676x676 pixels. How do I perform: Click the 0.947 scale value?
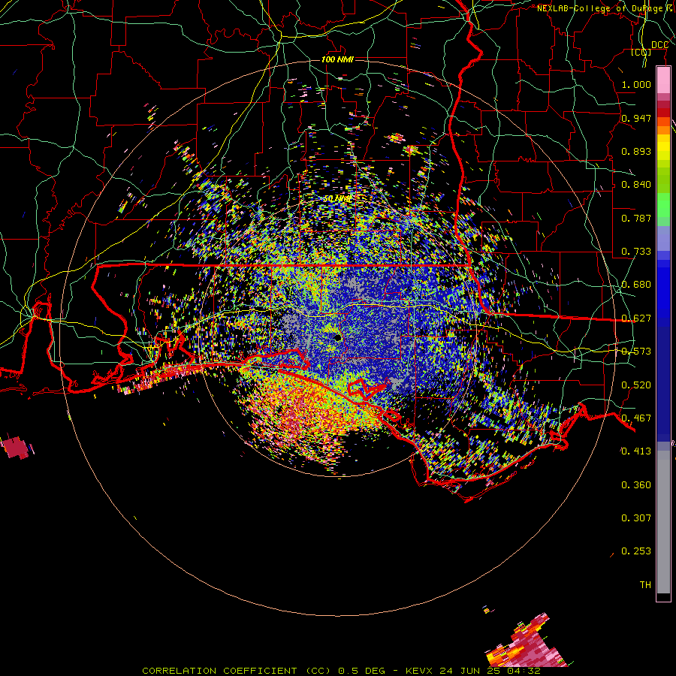pyautogui.click(x=636, y=118)
